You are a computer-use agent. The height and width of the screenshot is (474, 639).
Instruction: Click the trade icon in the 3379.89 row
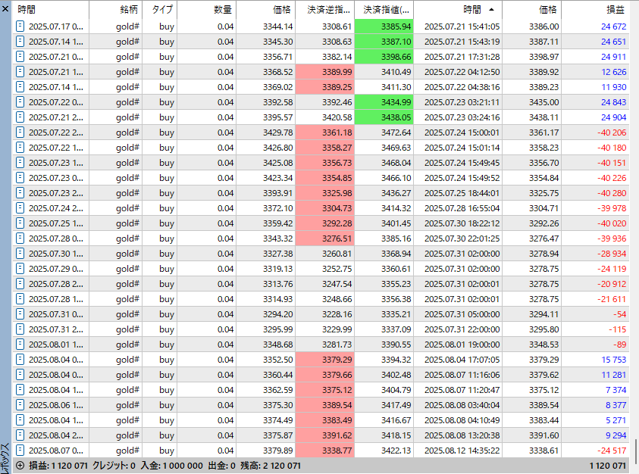20,451
